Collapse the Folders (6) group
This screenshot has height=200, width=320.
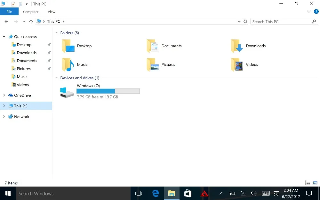(x=57, y=33)
